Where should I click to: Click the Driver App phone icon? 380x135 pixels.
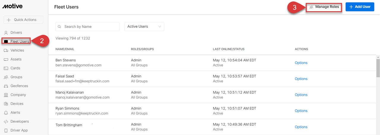point(6,130)
